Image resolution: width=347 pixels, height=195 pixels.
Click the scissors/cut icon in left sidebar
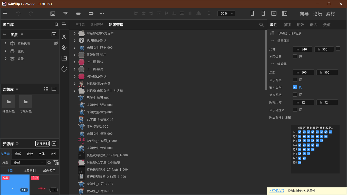[x=64, y=37]
